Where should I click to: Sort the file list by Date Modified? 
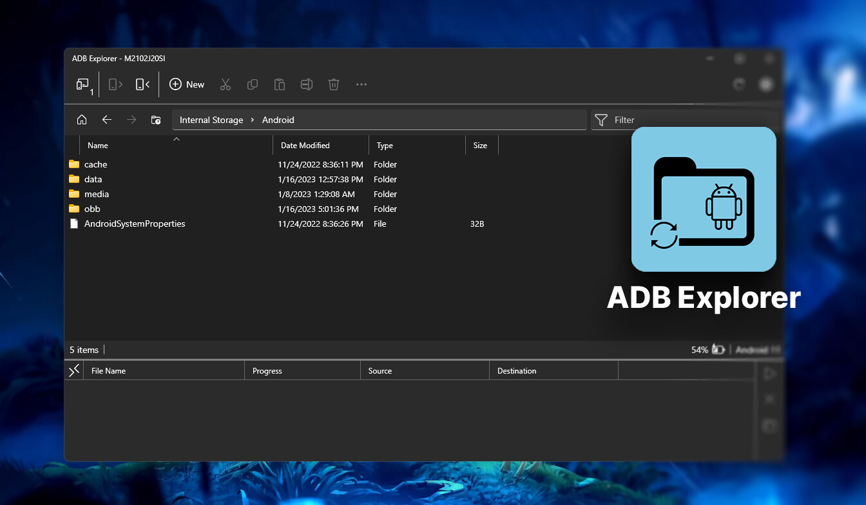click(x=305, y=146)
